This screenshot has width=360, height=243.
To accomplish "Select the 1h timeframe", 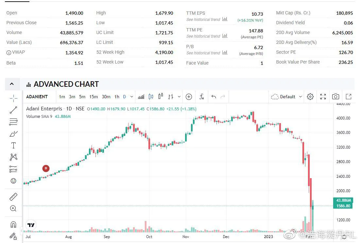I will point(117,97).
